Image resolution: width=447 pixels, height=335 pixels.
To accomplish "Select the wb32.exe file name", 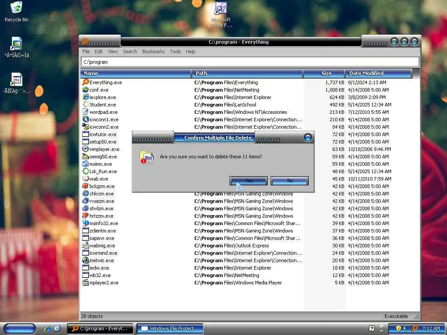I will (100, 275).
